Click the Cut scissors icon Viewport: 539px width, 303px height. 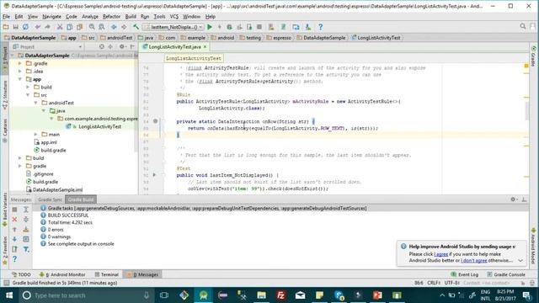[x=60, y=27]
